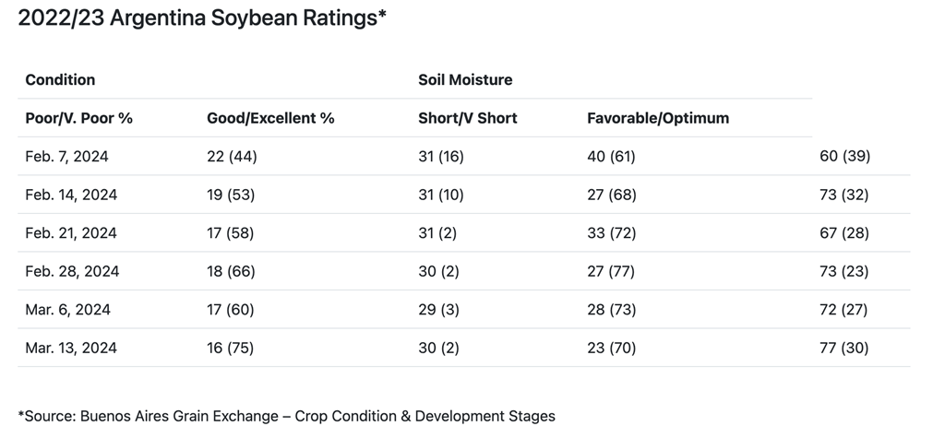Viewport: 945px width, 438px height.
Task: Click the Good/Excellent % header
Action: click(x=271, y=118)
